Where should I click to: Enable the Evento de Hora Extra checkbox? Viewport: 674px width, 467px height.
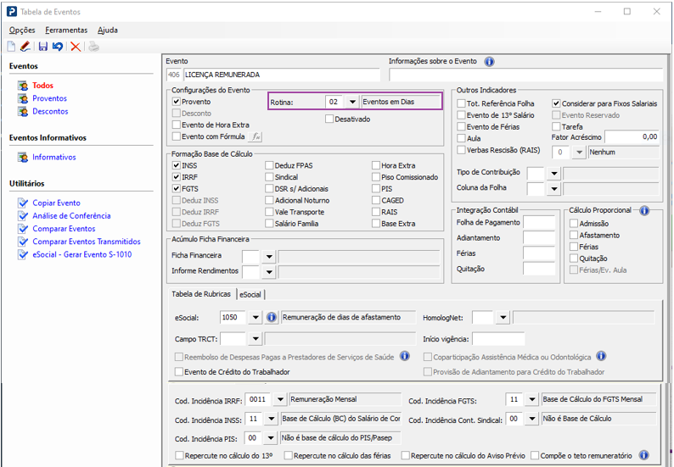177,125
